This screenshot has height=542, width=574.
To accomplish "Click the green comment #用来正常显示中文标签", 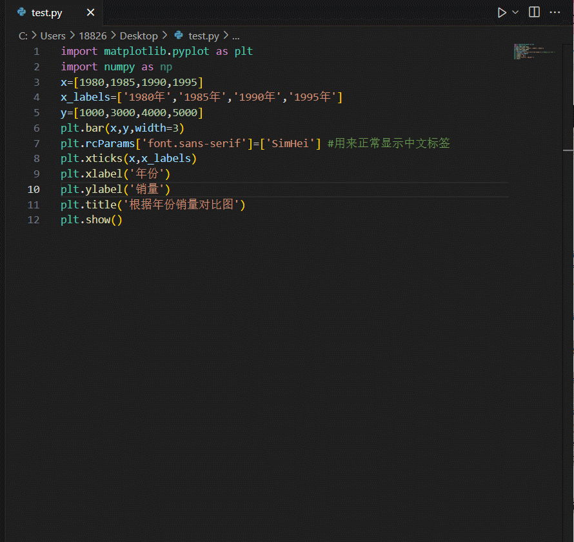I will [x=388, y=143].
